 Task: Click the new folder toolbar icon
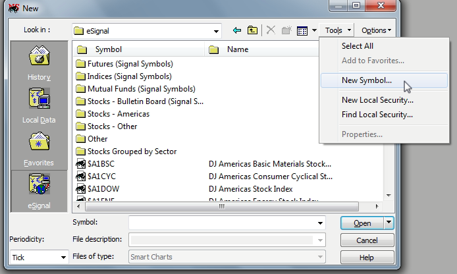(x=286, y=30)
